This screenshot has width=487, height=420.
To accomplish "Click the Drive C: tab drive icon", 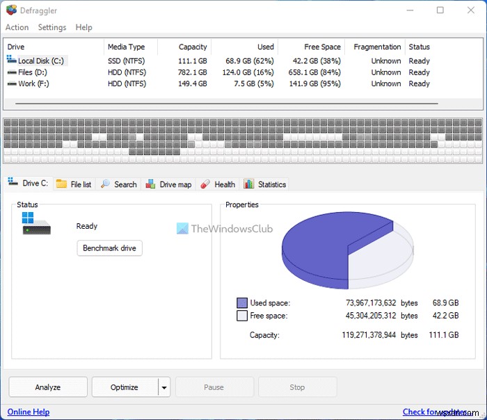I will point(13,181).
